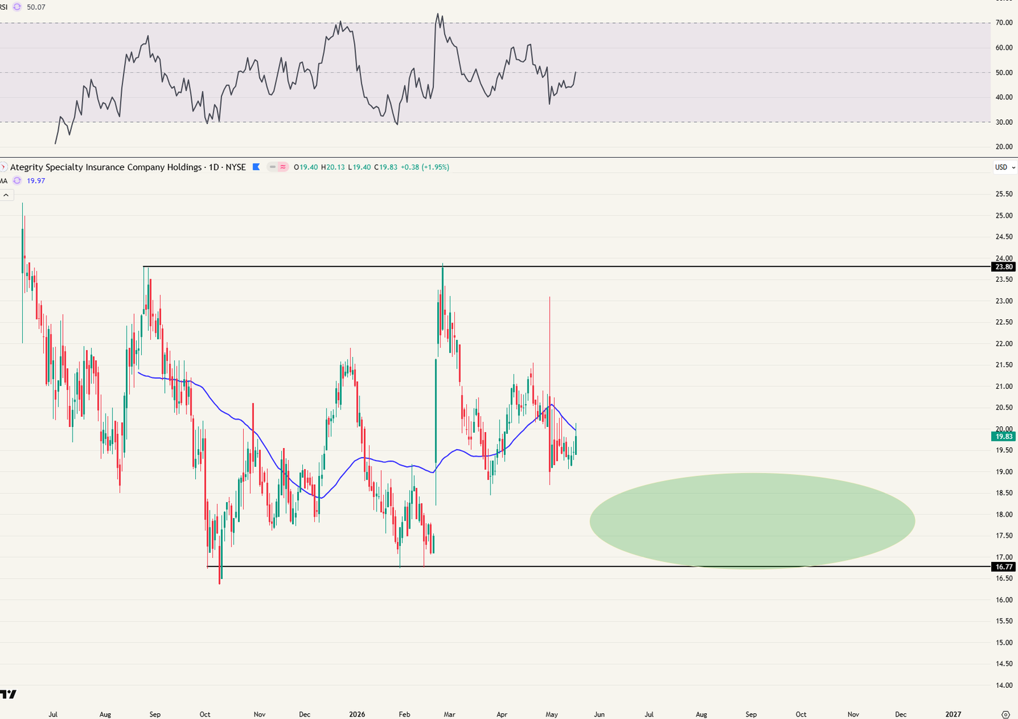Click the green 19.83 current price label
Screen dimensions: 1018x719
pyautogui.click(x=1004, y=436)
